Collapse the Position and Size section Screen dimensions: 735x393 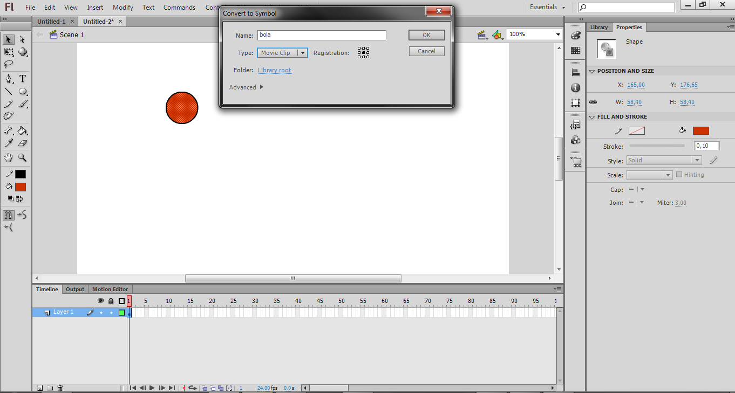pyautogui.click(x=591, y=71)
